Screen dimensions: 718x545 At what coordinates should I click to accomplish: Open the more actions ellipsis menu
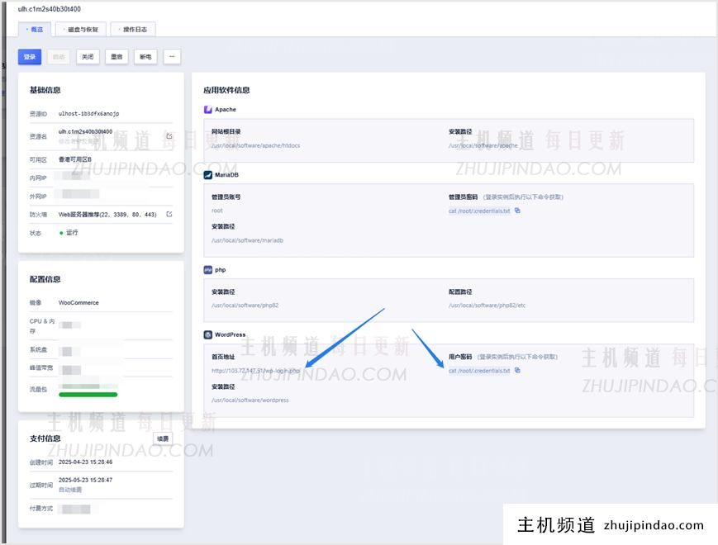pos(172,57)
